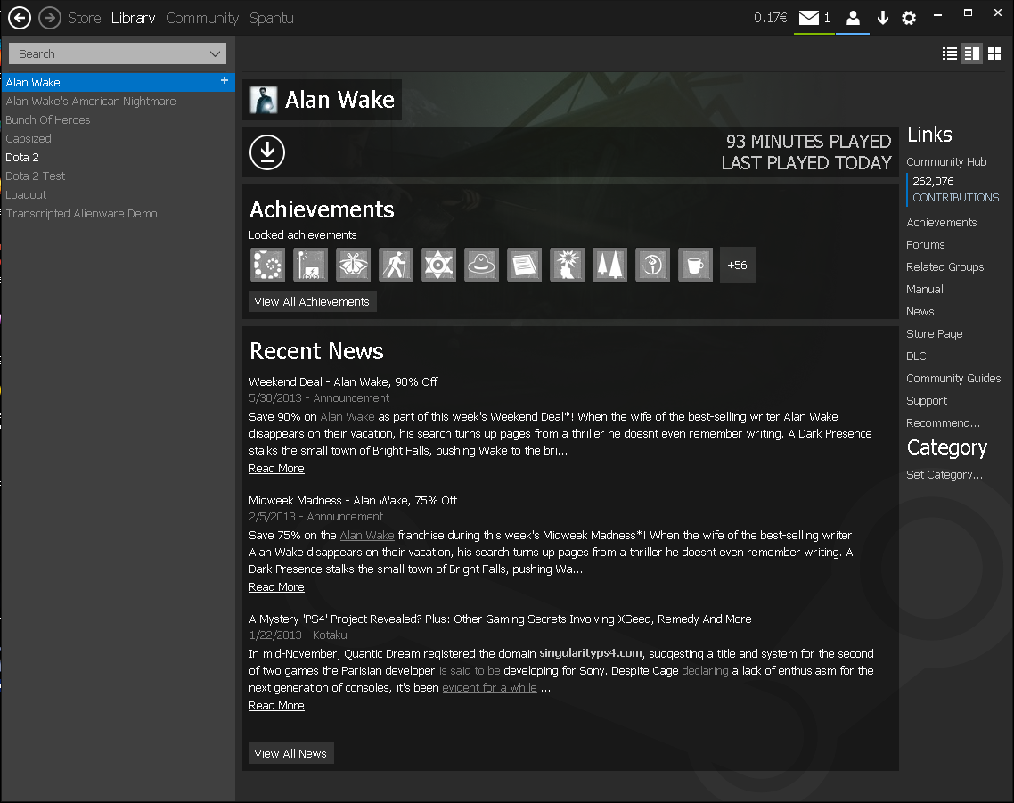This screenshot has height=803, width=1014.
Task: Follow the 'is said to be' link
Action: [x=470, y=671]
